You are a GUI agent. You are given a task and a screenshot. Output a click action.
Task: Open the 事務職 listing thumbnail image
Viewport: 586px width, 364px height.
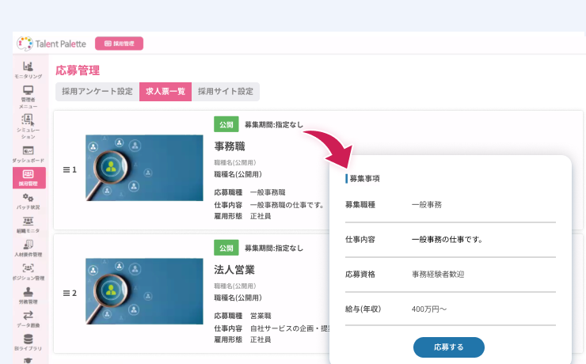pos(144,168)
